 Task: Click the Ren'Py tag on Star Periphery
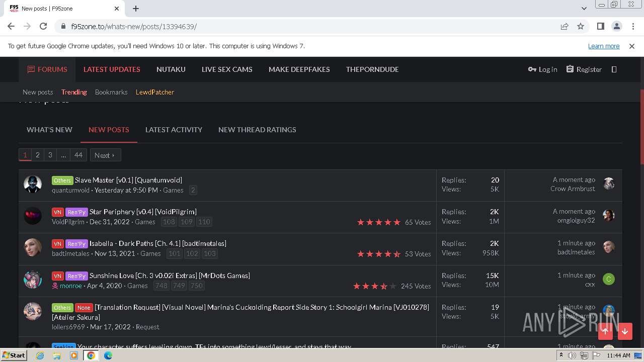76,212
